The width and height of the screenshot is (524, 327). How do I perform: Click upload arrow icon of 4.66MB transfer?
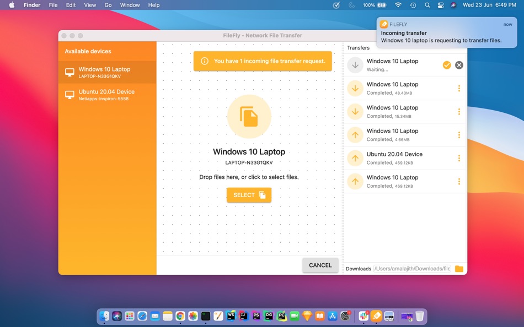(355, 135)
